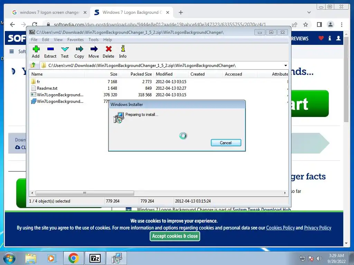Click the clock showing 3:29 AM

(x=336, y=256)
